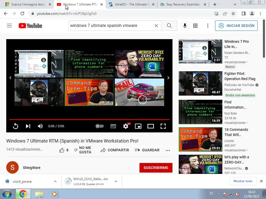
Task: Open Windows Media Player from taskbar
Action: [x=55, y=194]
